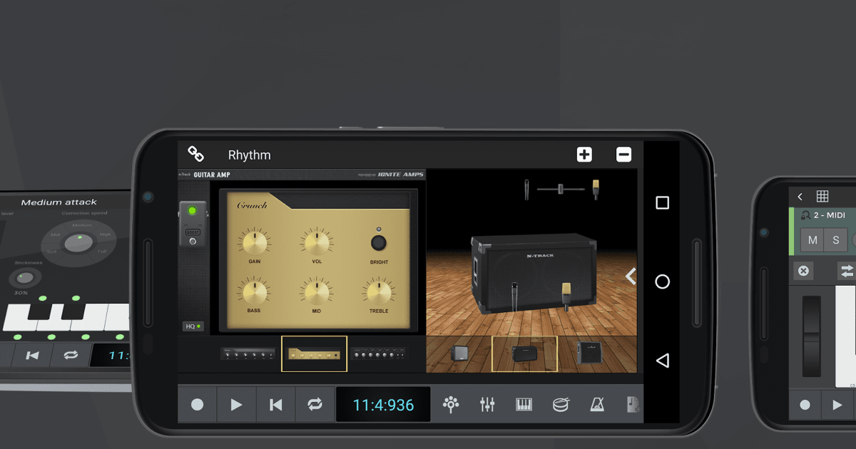The width and height of the screenshot is (856, 449).
Task: Toggle the green Boost pedal on the amp
Action: (x=192, y=224)
